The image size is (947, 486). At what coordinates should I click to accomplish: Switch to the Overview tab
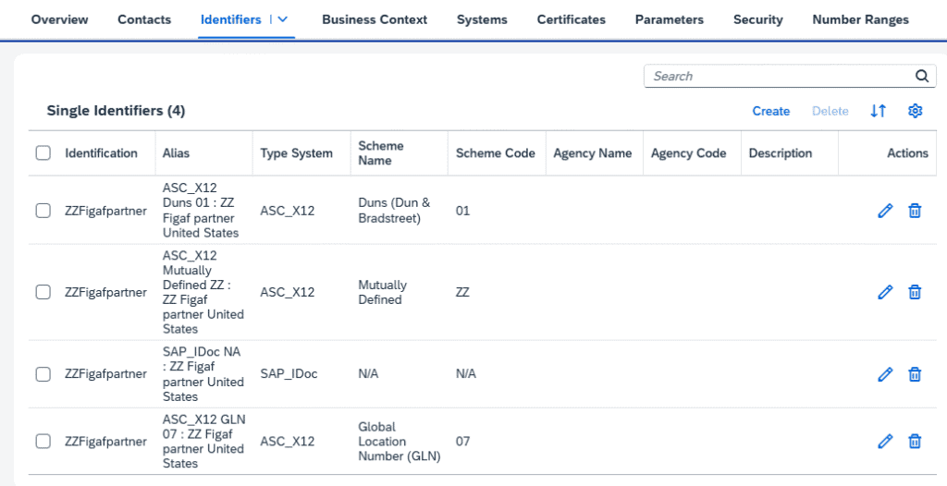tap(59, 20)
